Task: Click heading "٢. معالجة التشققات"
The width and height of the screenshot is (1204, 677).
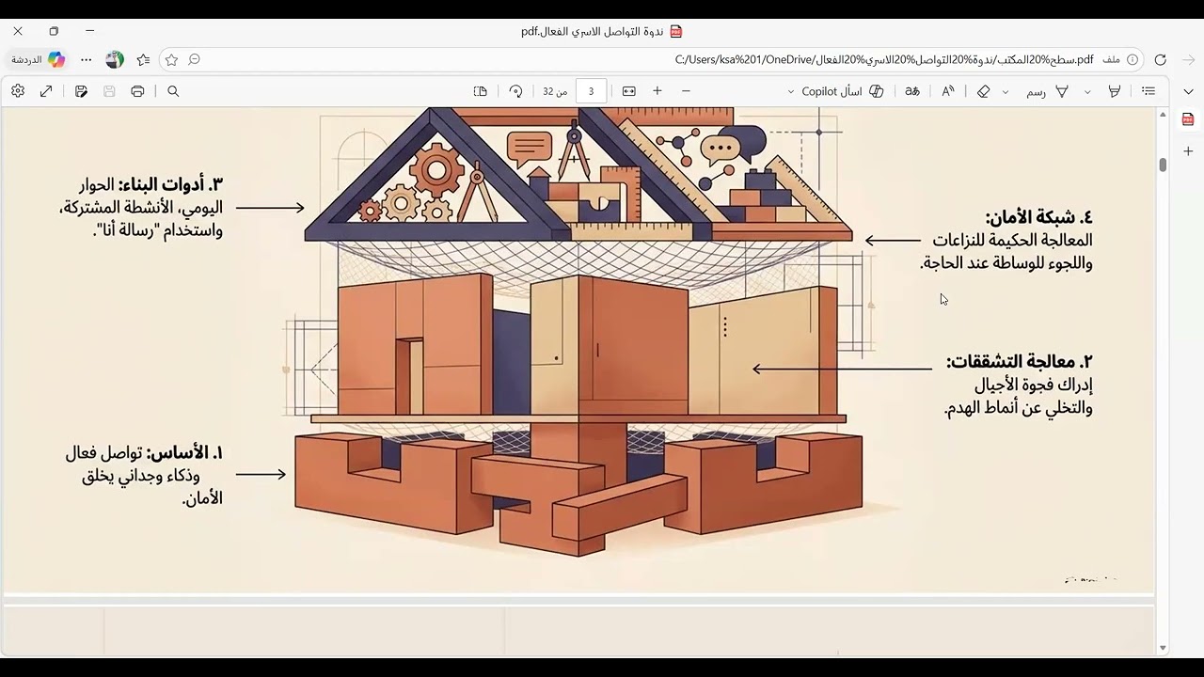Action: pyautogui.click(x=1020, y=361)
